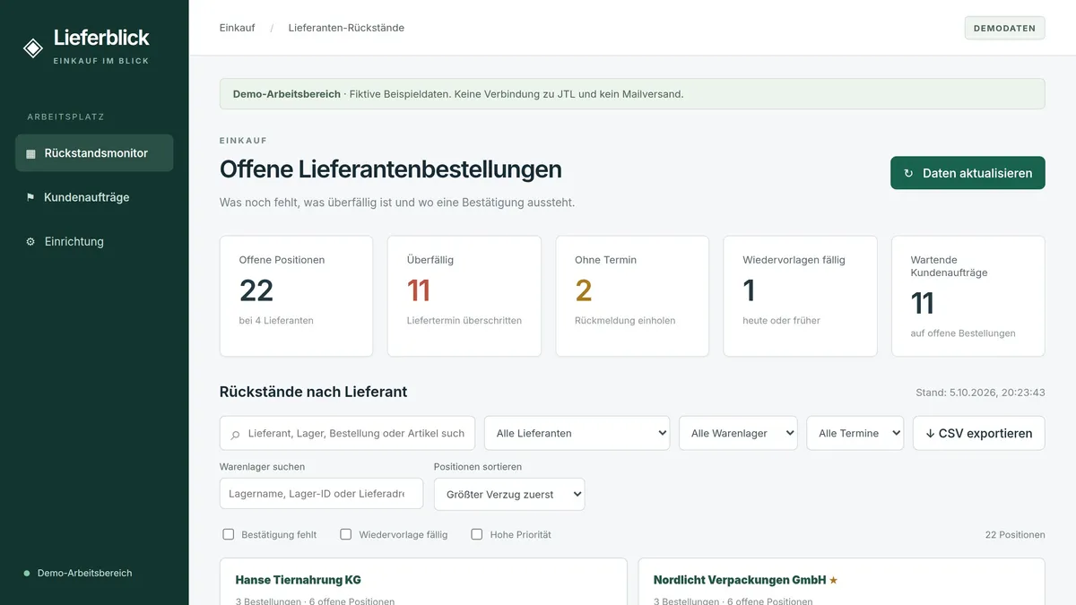Focus the Warenlager suchen input field

click(321, 493)
